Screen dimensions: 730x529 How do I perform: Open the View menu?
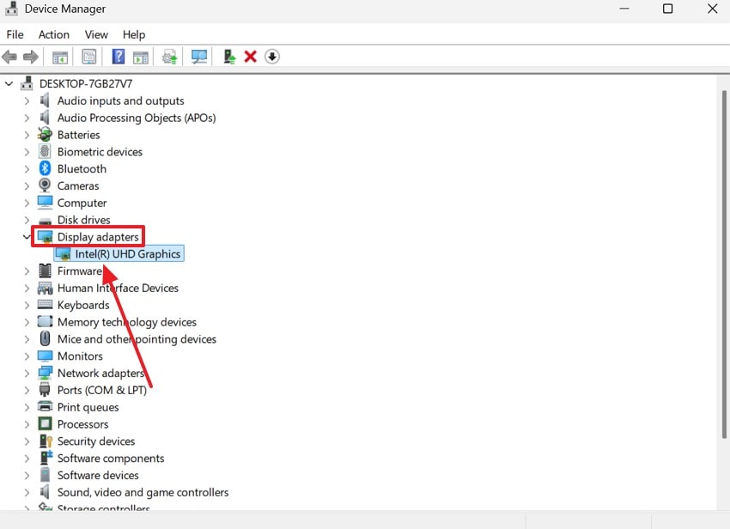(x=96, y=34)
